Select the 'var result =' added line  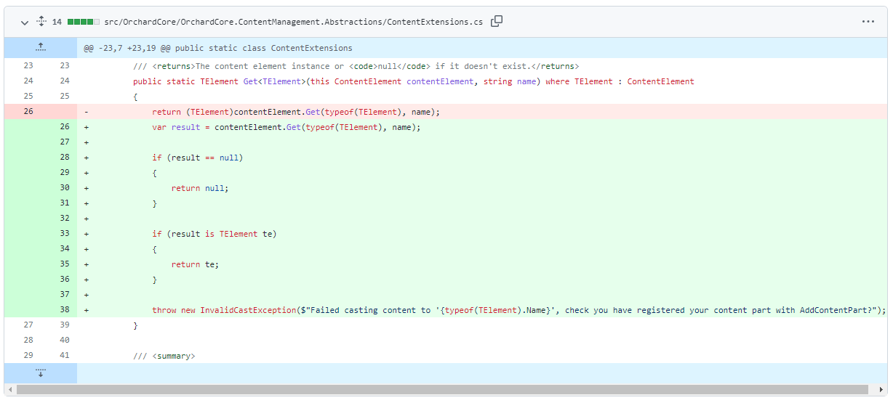(287, 127)
